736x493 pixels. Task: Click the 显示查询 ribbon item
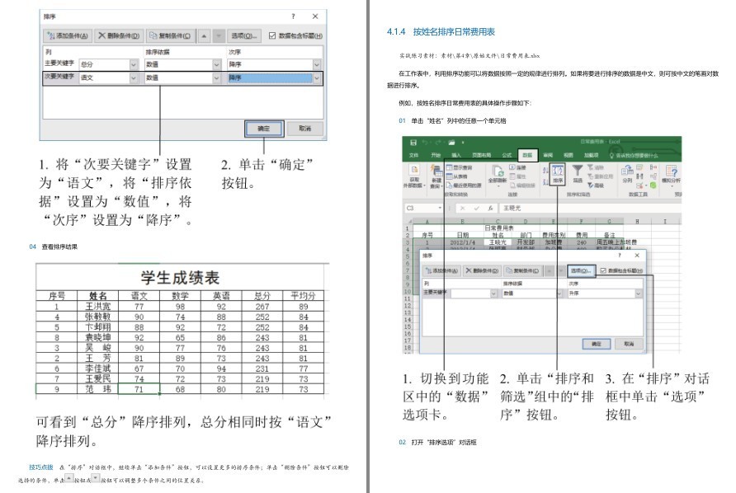tap(459, 167)
